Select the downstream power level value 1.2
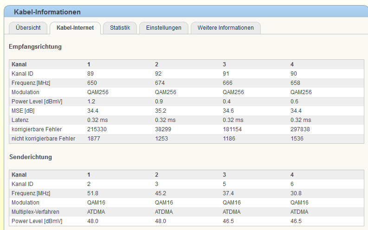368x230 pixels. point(90,102)
